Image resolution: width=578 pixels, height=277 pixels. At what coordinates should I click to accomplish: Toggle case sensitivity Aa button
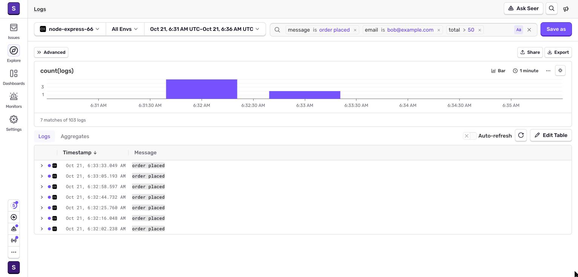[x=518, y=30]
